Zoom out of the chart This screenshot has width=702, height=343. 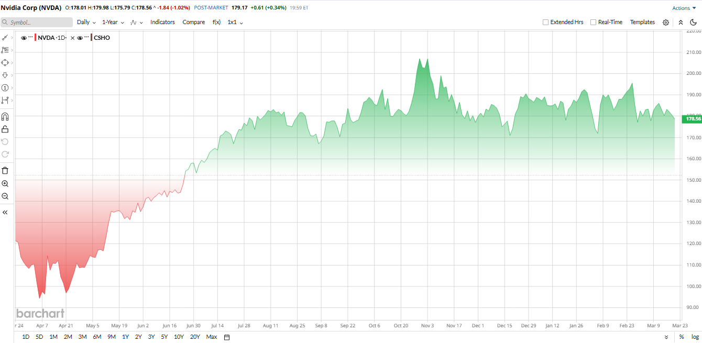[5, 196]
